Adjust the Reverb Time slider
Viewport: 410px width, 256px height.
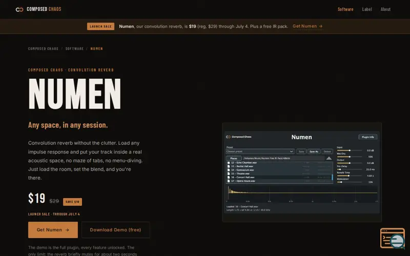350,176
